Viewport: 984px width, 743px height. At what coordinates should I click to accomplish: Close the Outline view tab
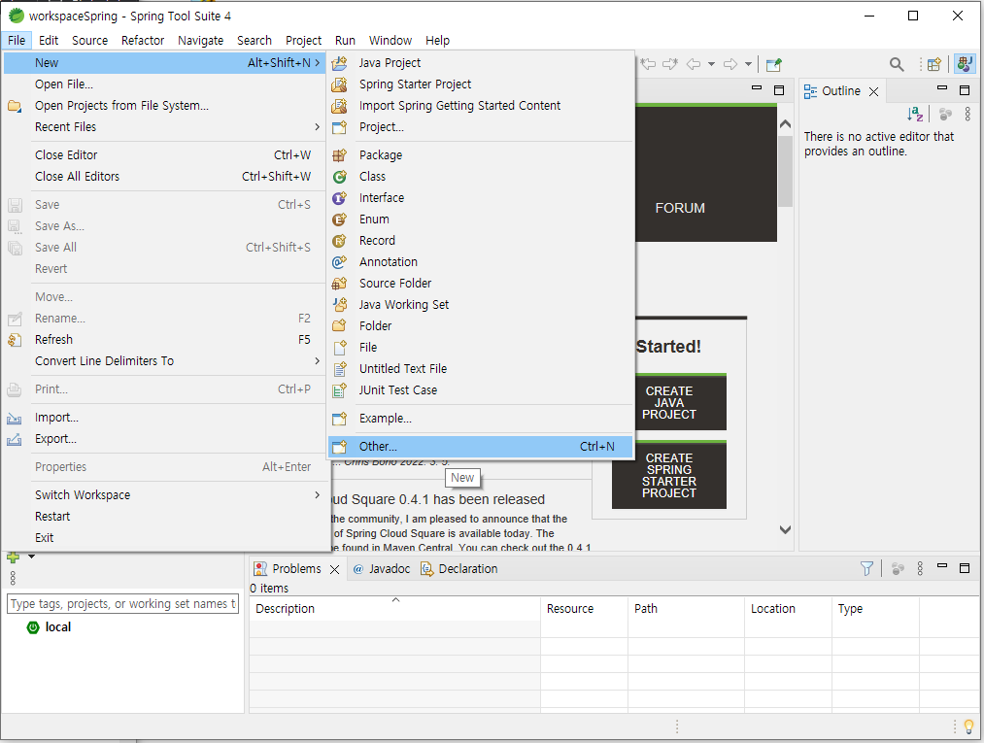point(873,91)
